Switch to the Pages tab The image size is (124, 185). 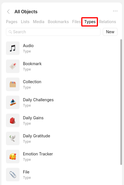(12, 22)
